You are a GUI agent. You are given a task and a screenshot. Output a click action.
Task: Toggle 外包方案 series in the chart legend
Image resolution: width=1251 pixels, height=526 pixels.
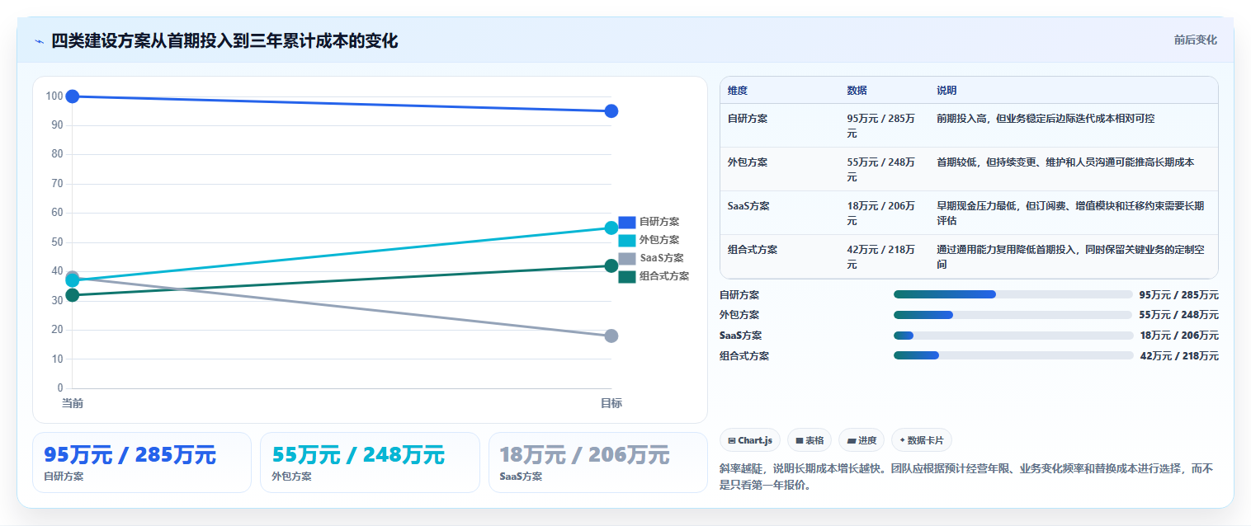click(649, 240)
